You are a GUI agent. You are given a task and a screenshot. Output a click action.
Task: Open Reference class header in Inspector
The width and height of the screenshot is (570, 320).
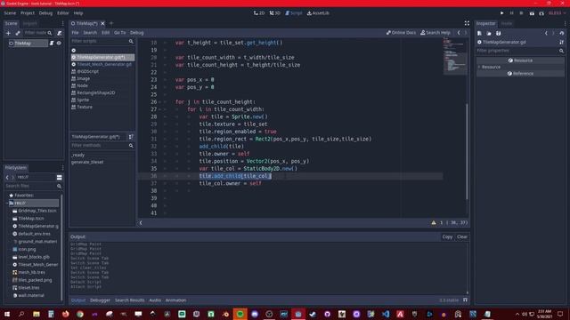[520, 74]
